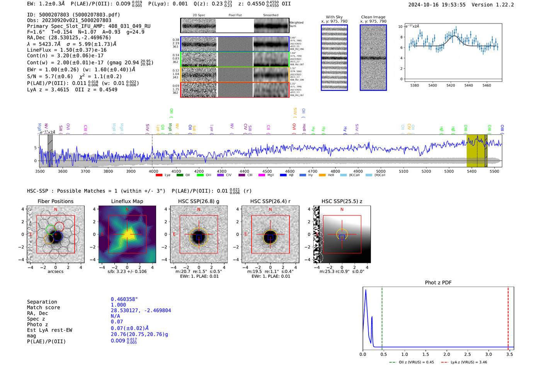The image size is (541, 368).
Task: Click the red Lyα legend swatch
Action: 159,175
